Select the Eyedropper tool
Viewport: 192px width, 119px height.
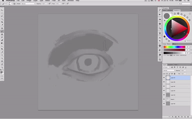click(2, 25)
